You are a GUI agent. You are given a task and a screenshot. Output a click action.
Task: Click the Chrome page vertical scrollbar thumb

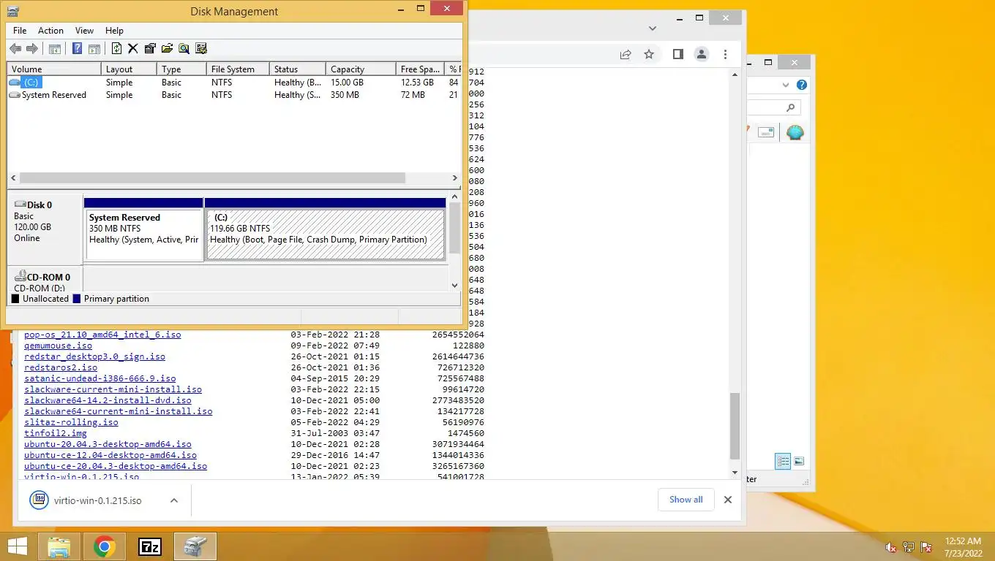tap(735, 426)
